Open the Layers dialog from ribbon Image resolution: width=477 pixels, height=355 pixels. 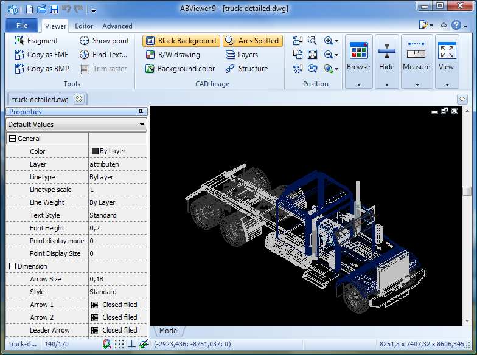(241, 55)
